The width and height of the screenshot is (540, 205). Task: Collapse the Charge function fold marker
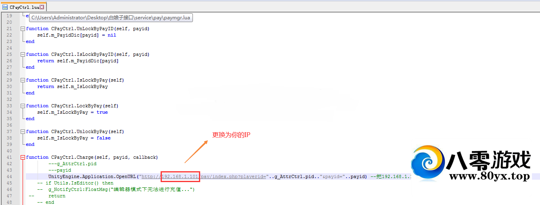23,158
